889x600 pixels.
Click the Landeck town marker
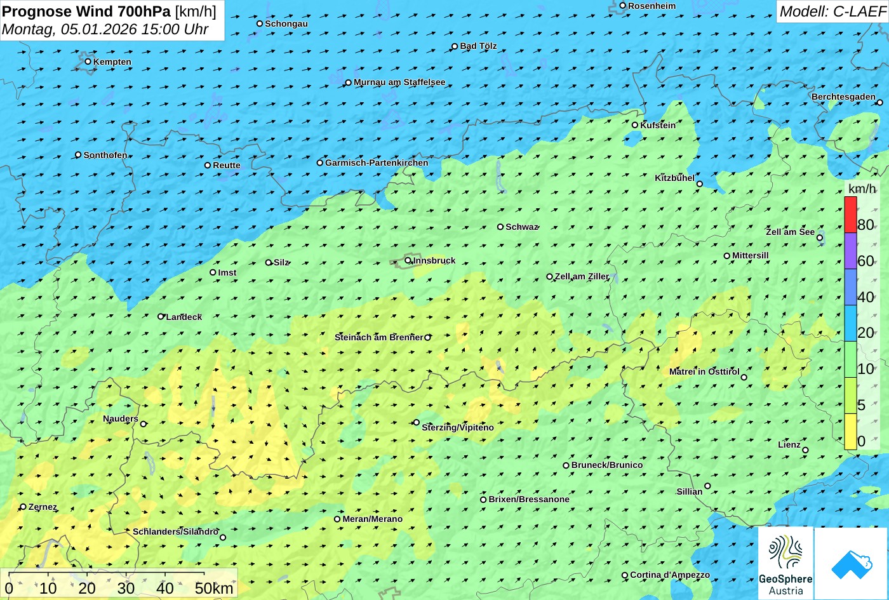click(x=161, y=316)
